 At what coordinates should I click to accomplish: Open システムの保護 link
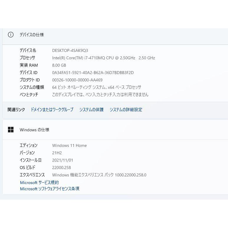click(x=91, y=109)
